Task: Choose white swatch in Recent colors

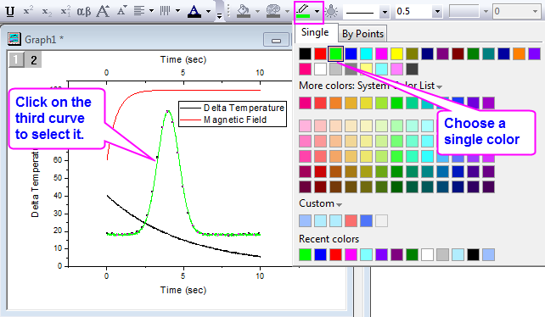Action: pyautogui.click(x=427, y=254)
